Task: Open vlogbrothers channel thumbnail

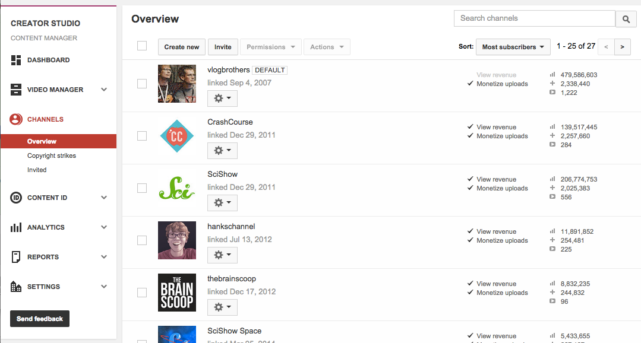Action: point(177,84)
